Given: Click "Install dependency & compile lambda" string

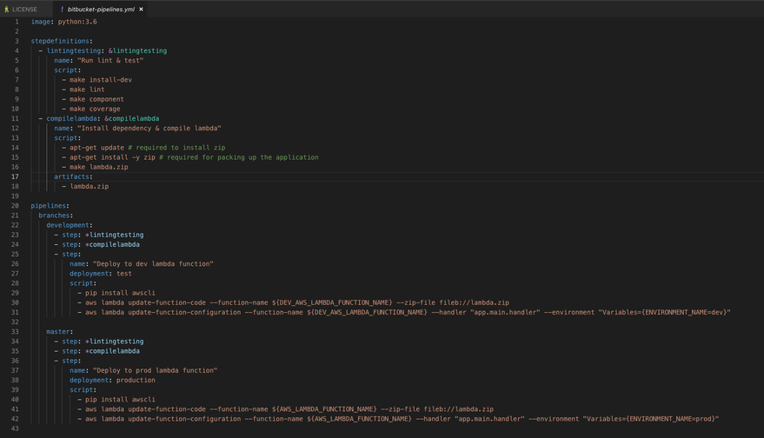Looking at the screenshot, I should (149, 128).
